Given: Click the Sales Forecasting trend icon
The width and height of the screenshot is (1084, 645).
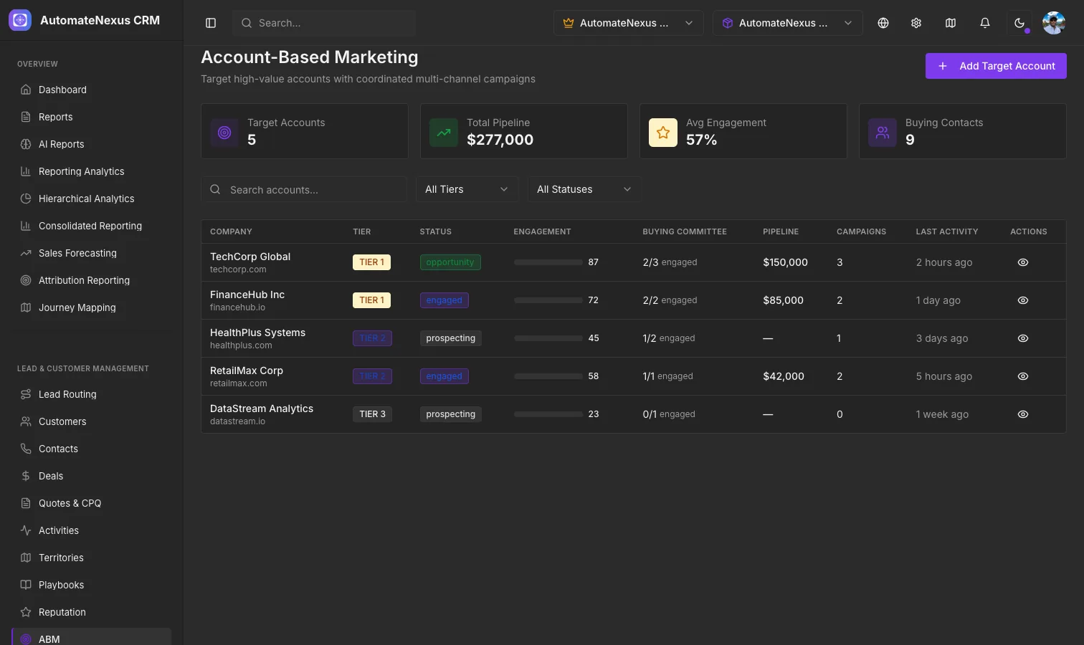Looking at the screenshot, I should 26,253.
